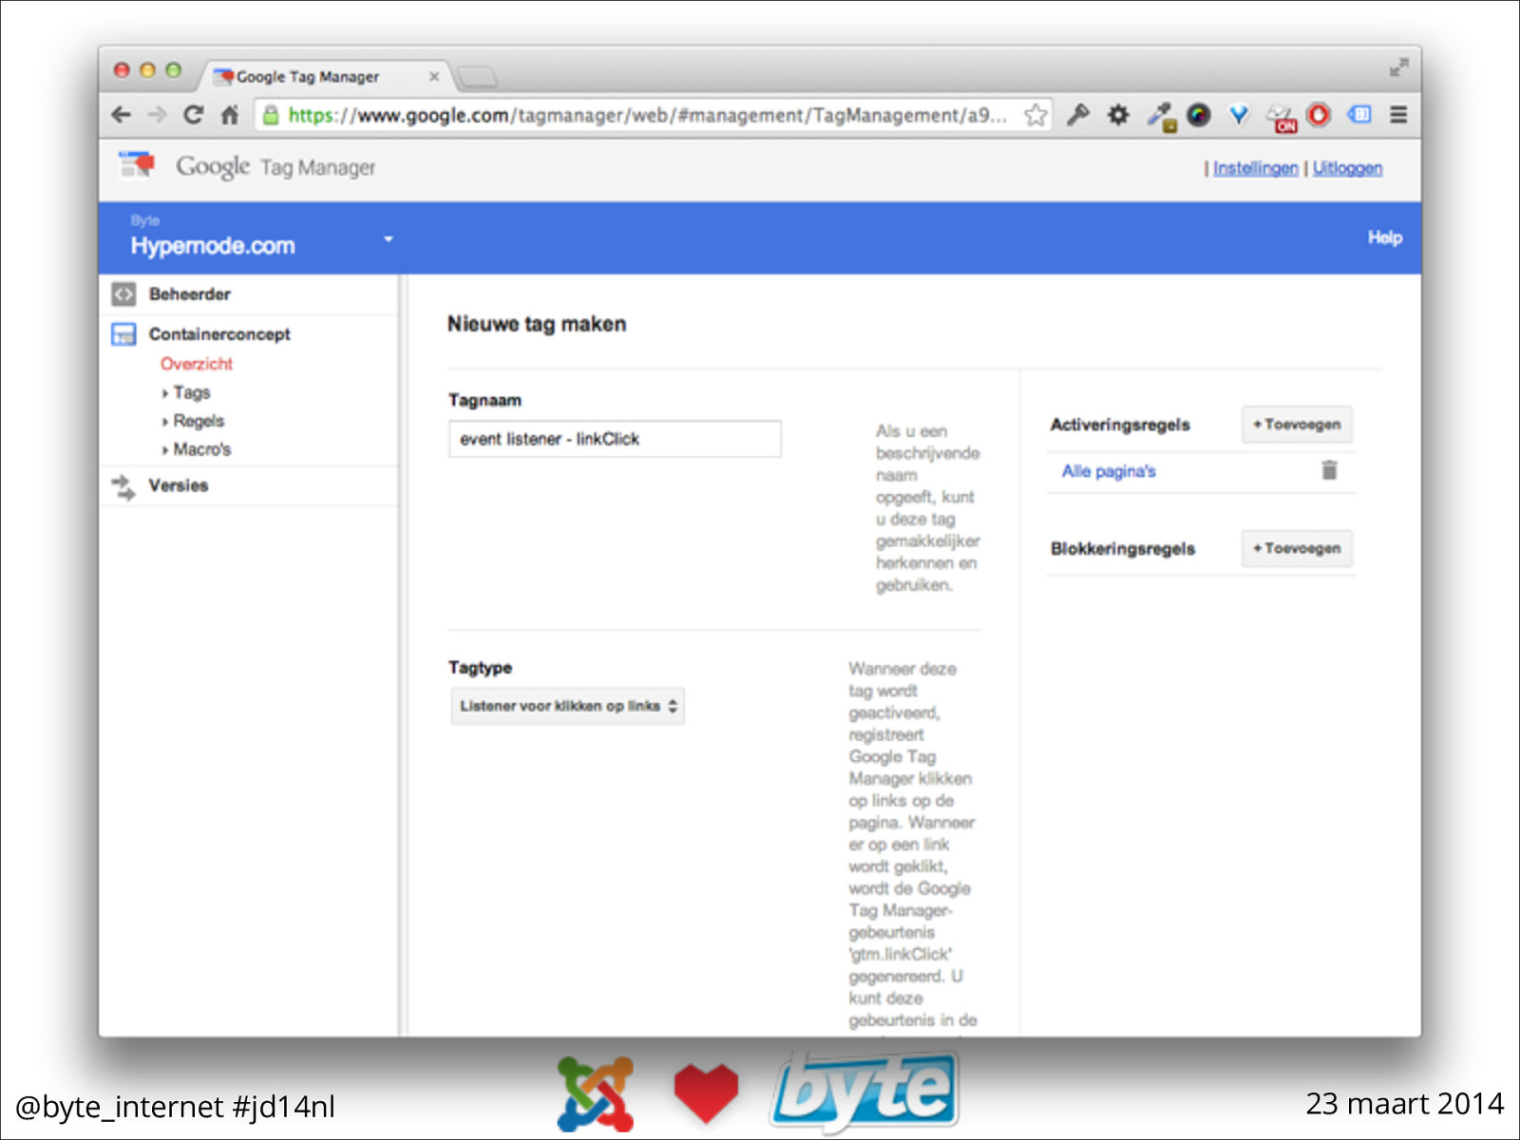The image size is (1520, 1140).
Task: Open Containerconcept in the sidebar
Action: (219, 334)
